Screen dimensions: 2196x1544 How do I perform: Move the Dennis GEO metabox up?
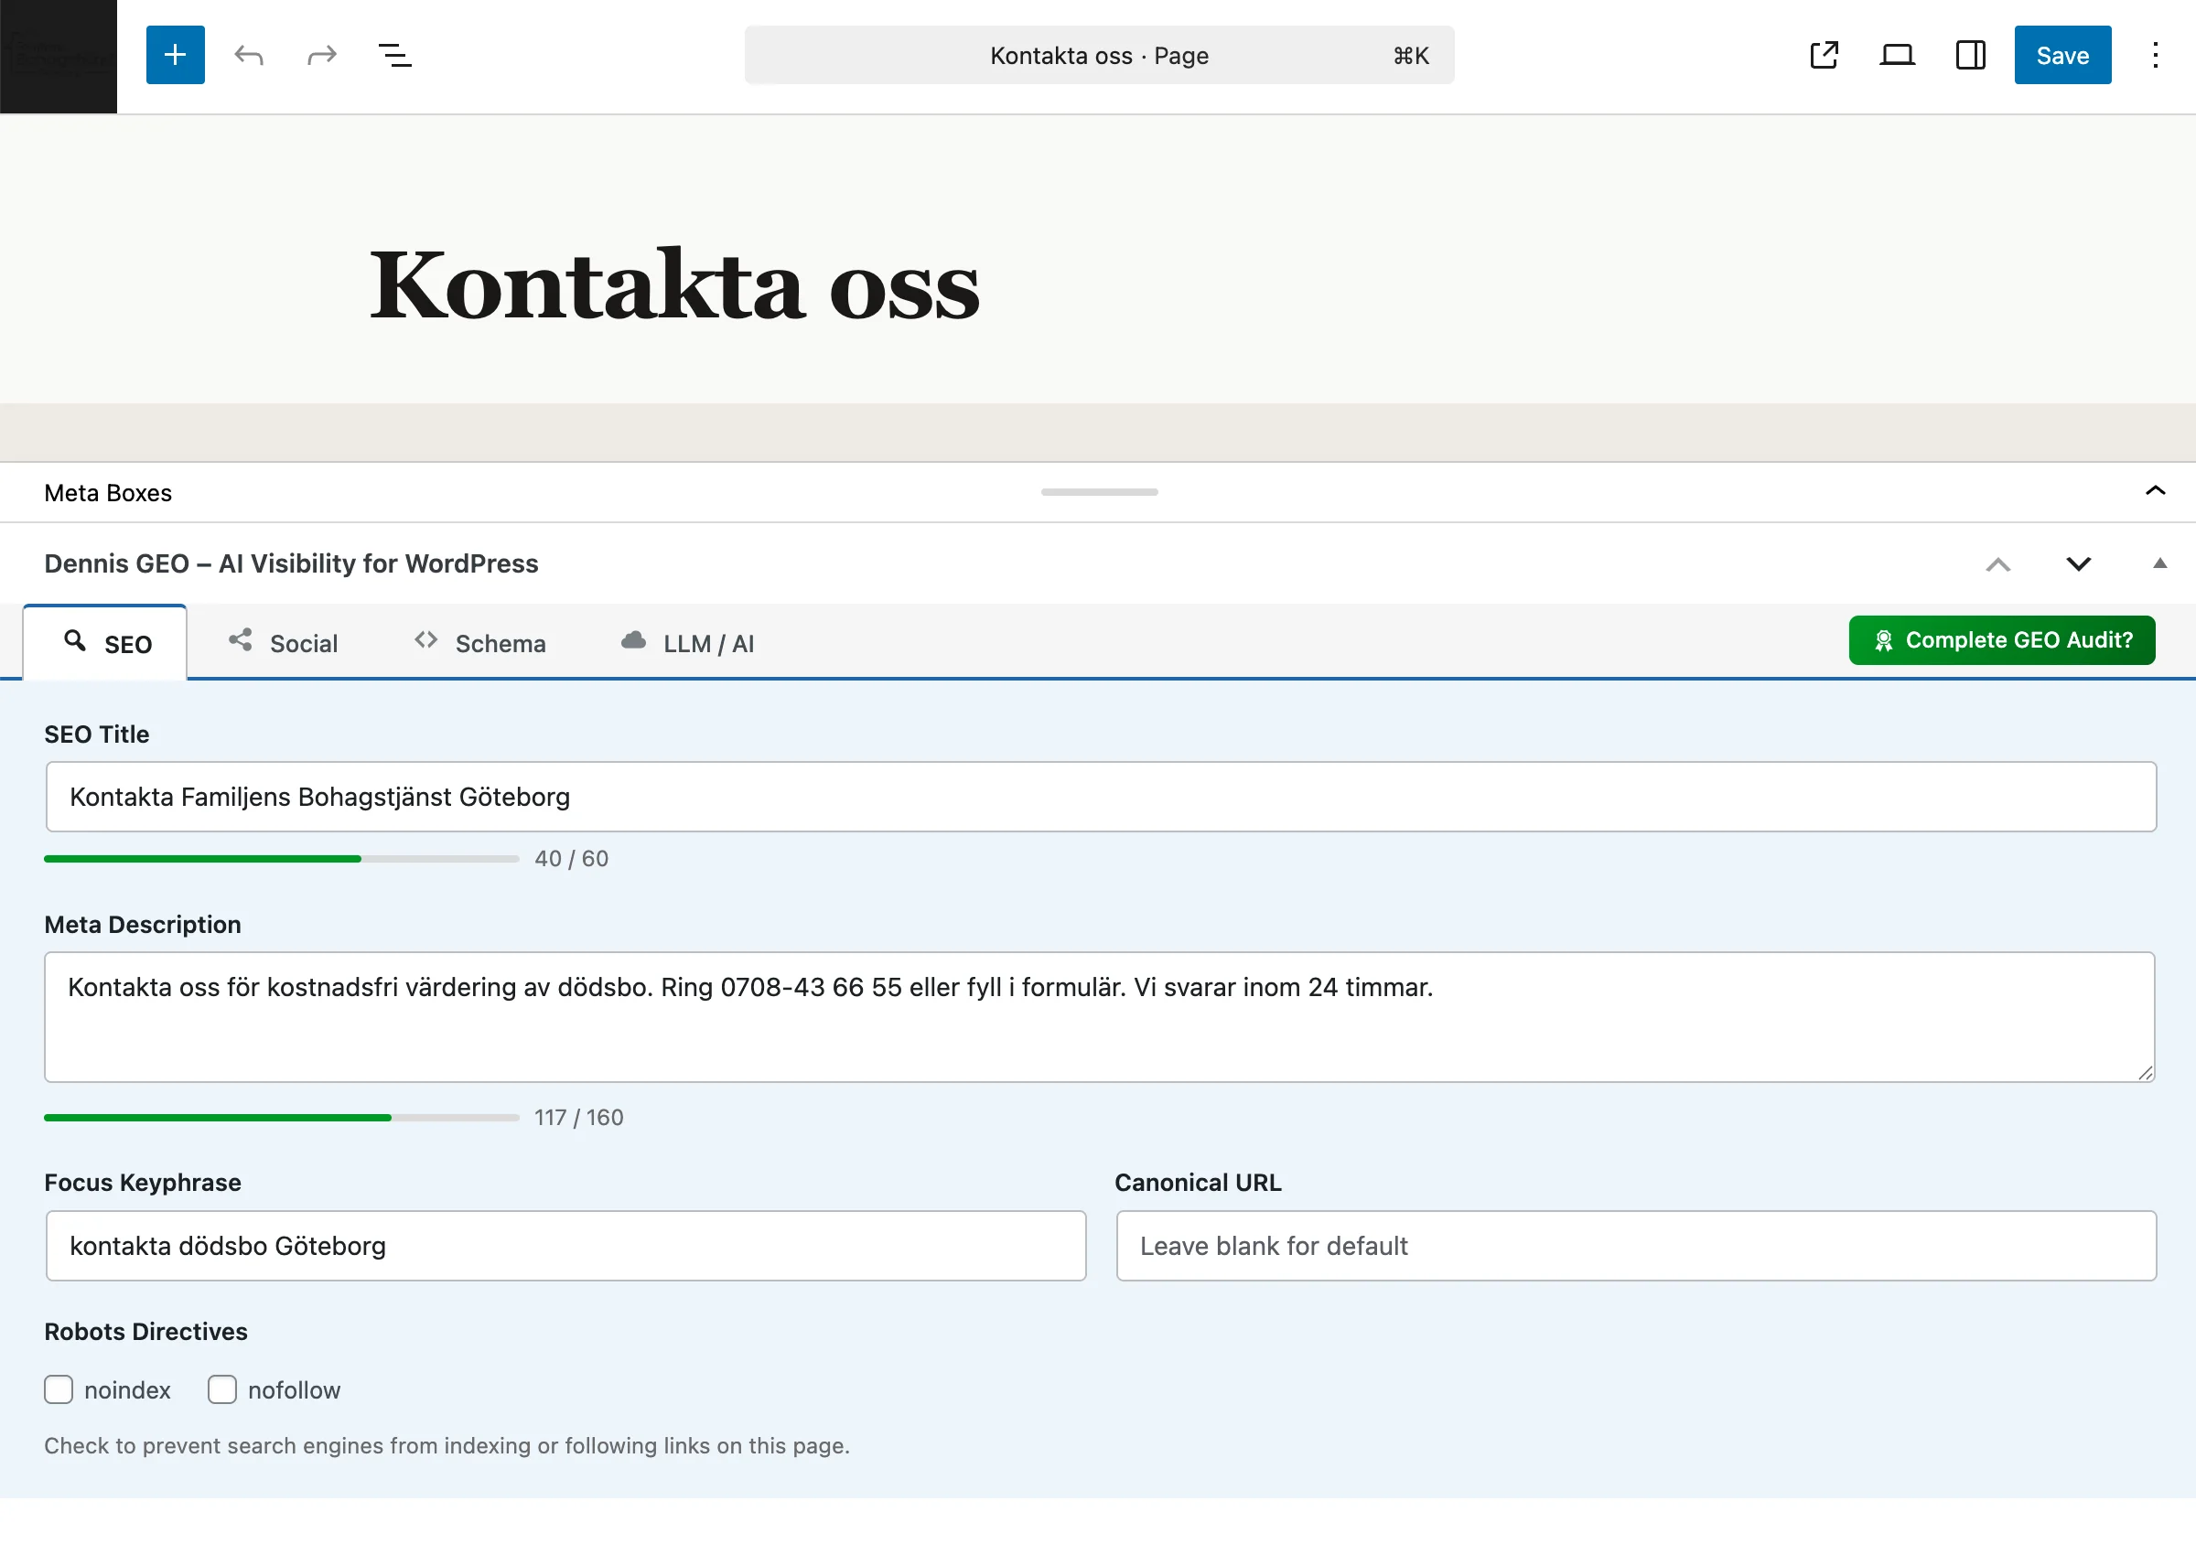(1998, 564)
